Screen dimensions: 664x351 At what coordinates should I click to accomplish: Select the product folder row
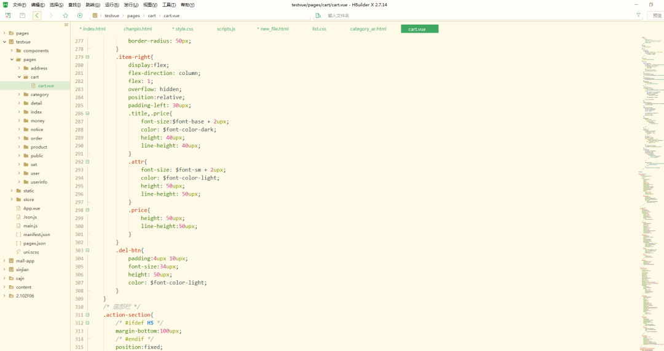pyautogui.click(x=35, y=147)
